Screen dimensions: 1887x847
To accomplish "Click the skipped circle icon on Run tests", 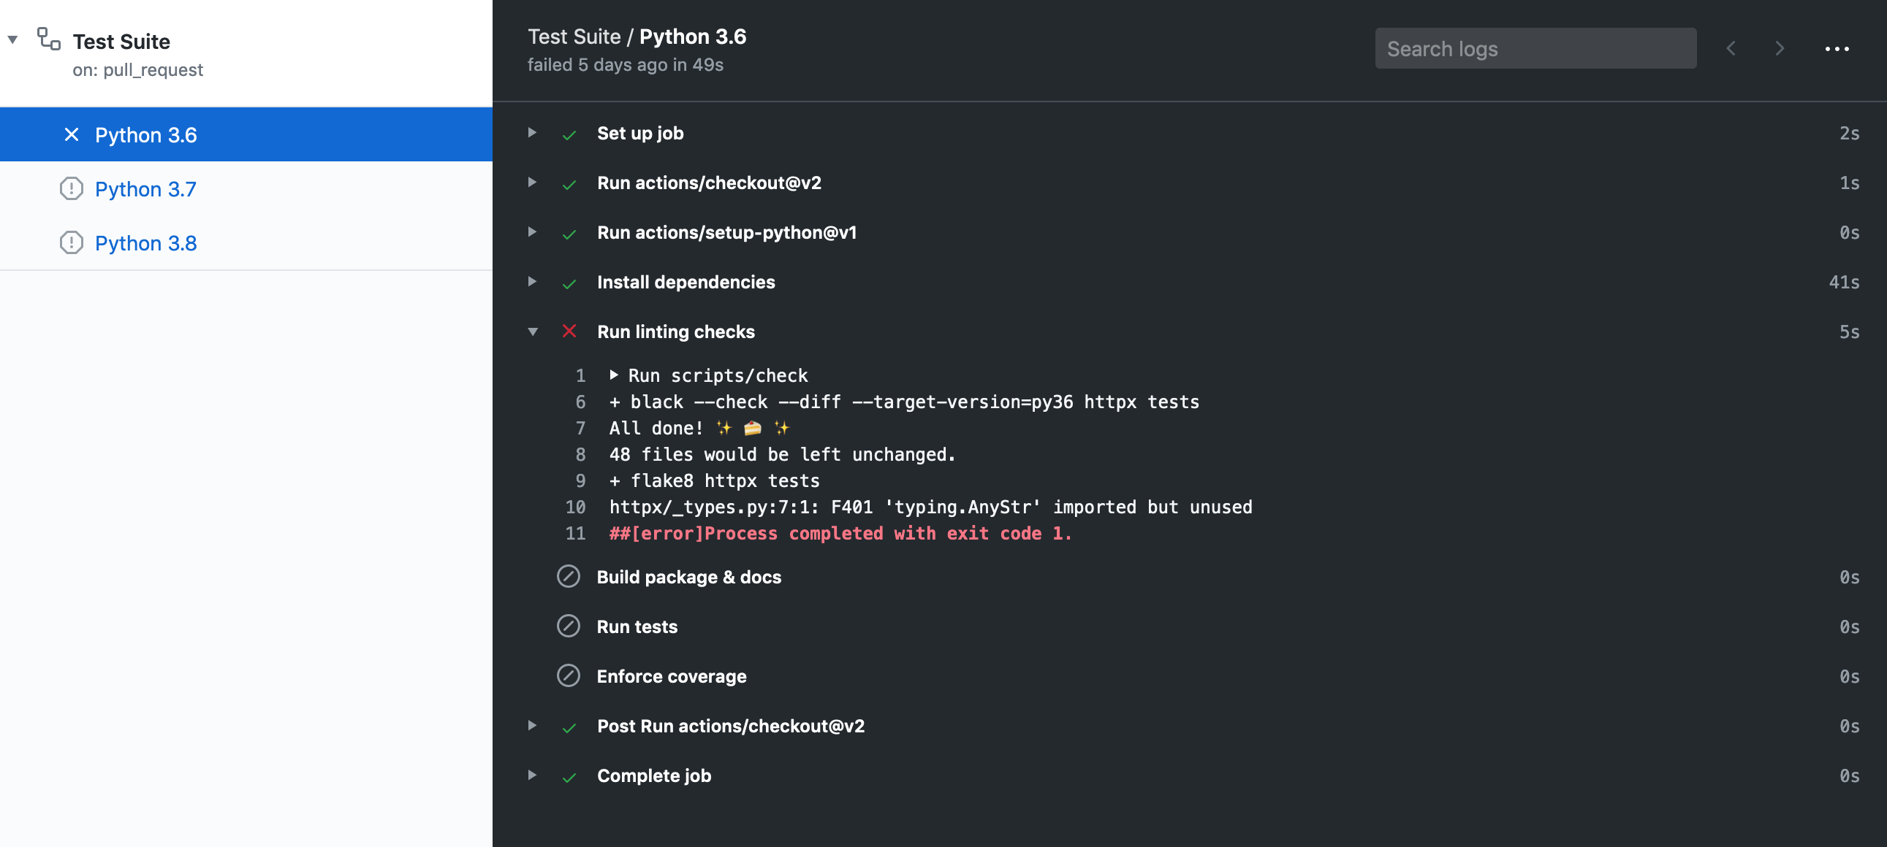I will [x=569, y=626].
